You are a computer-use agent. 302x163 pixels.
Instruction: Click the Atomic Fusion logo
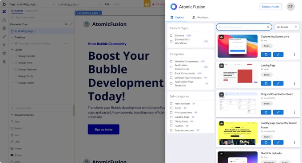pyautogui.click(x=174, y=7)
